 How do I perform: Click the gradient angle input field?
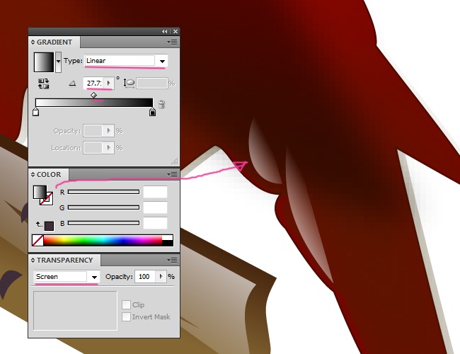[x=94, y=84]
